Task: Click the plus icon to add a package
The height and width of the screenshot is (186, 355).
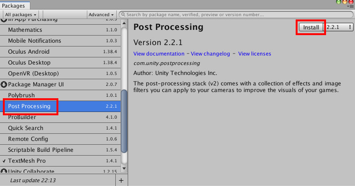Action: [x=121, y=180]
